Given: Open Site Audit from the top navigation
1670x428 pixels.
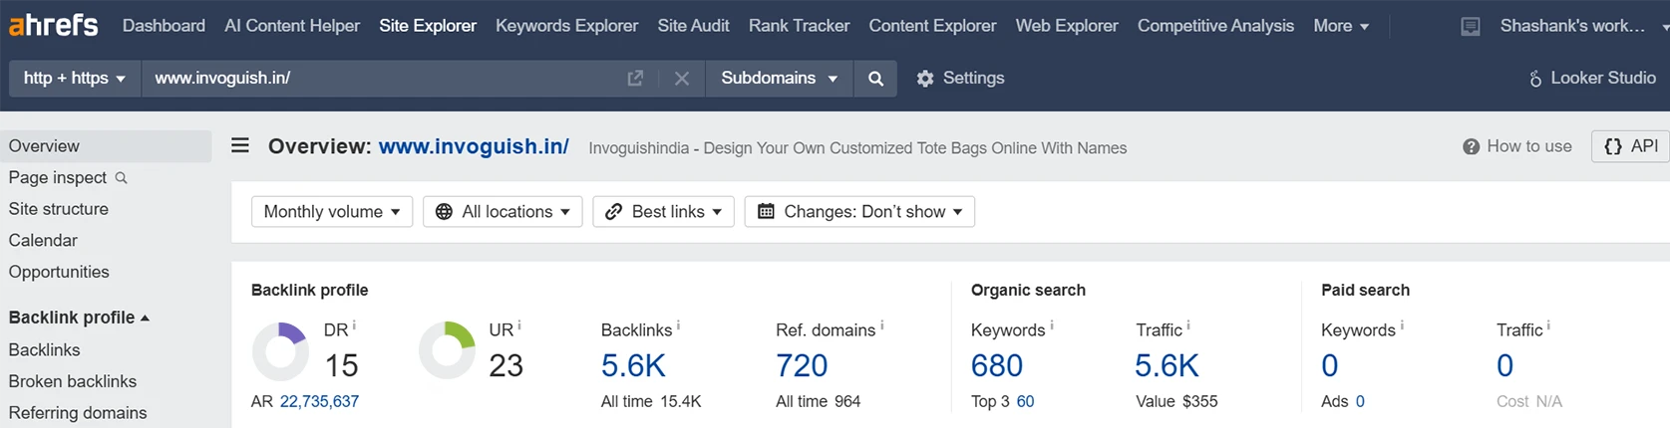Looking at the screenshot, I should pos(693,26).
